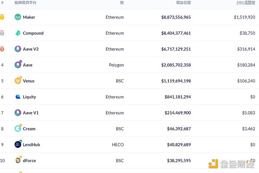Click the Maker platform logo icon
The image size is (259, 173).
(18, 17)
